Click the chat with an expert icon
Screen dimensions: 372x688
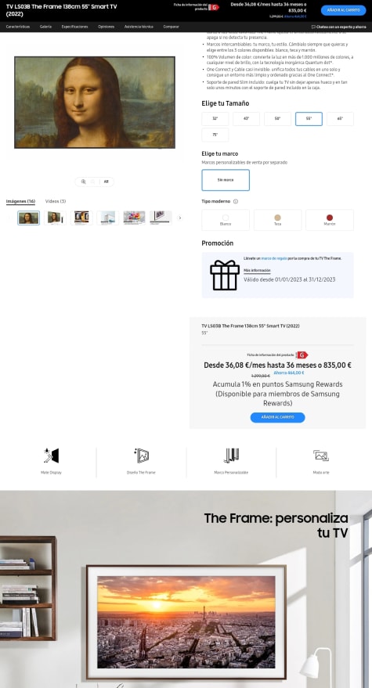(x=313, y=27)
